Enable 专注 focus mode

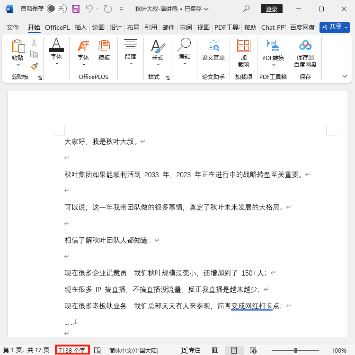(x=190, y=350)
